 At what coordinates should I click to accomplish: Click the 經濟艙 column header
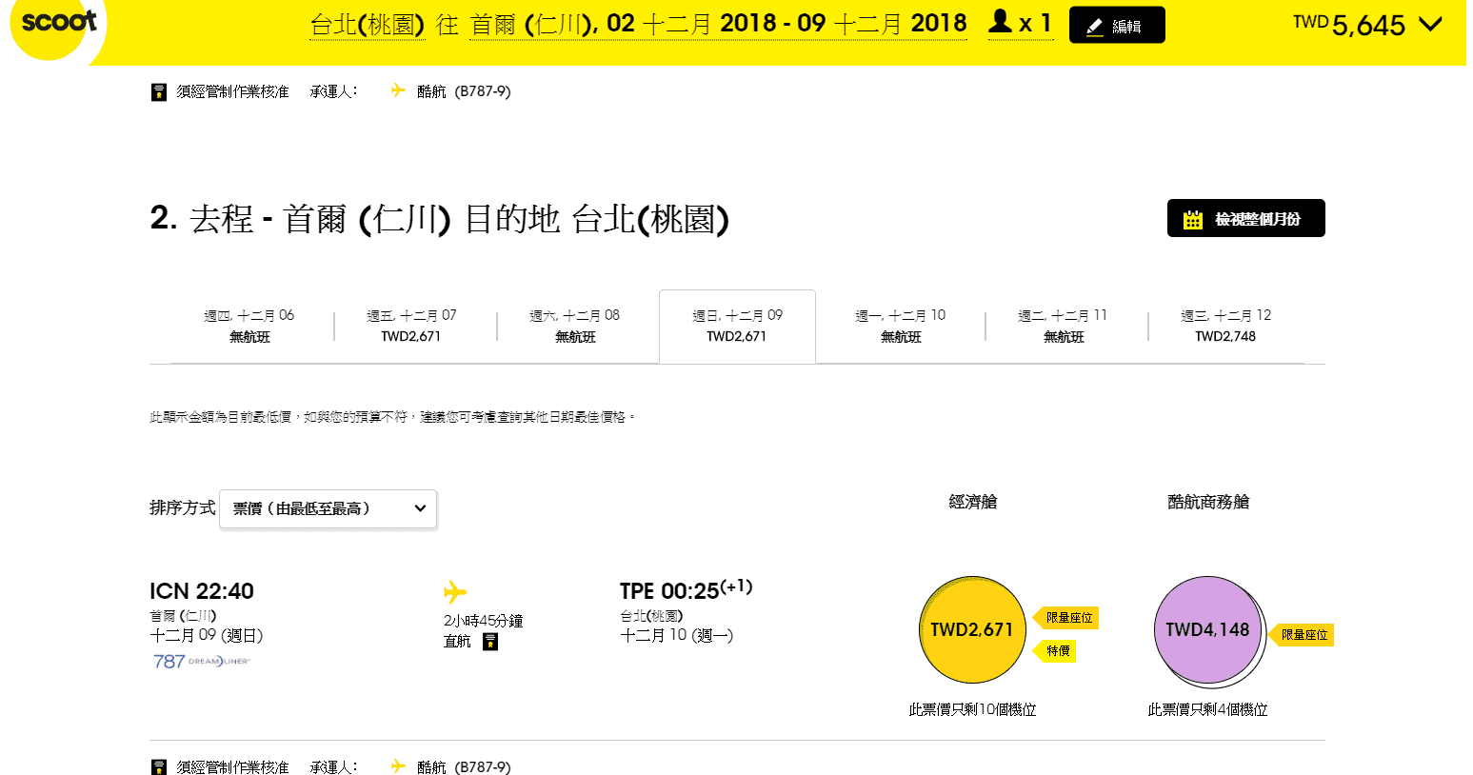tap(973, 502)
